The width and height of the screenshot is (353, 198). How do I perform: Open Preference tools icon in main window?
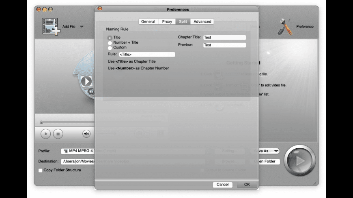285,27
